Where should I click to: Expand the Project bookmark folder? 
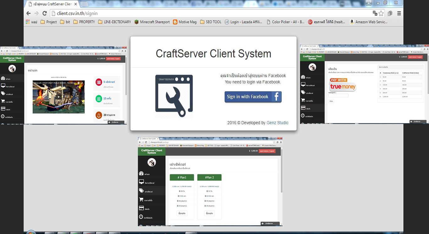click(48, 22)
